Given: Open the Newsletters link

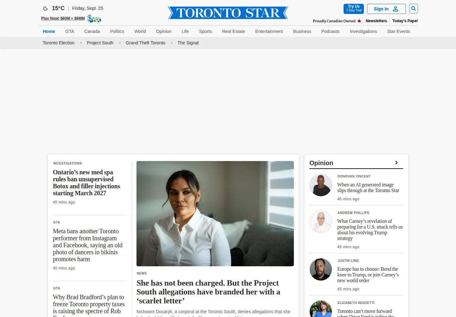Looking at the screenshot, I should [x=376, y=21].
